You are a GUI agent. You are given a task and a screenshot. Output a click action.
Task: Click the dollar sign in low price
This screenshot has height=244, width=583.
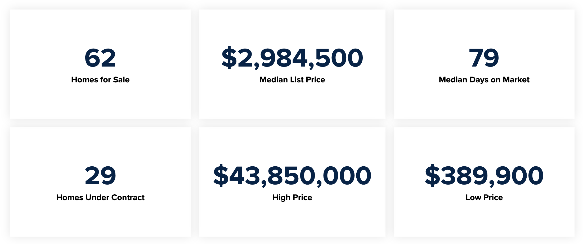point(432,176)
